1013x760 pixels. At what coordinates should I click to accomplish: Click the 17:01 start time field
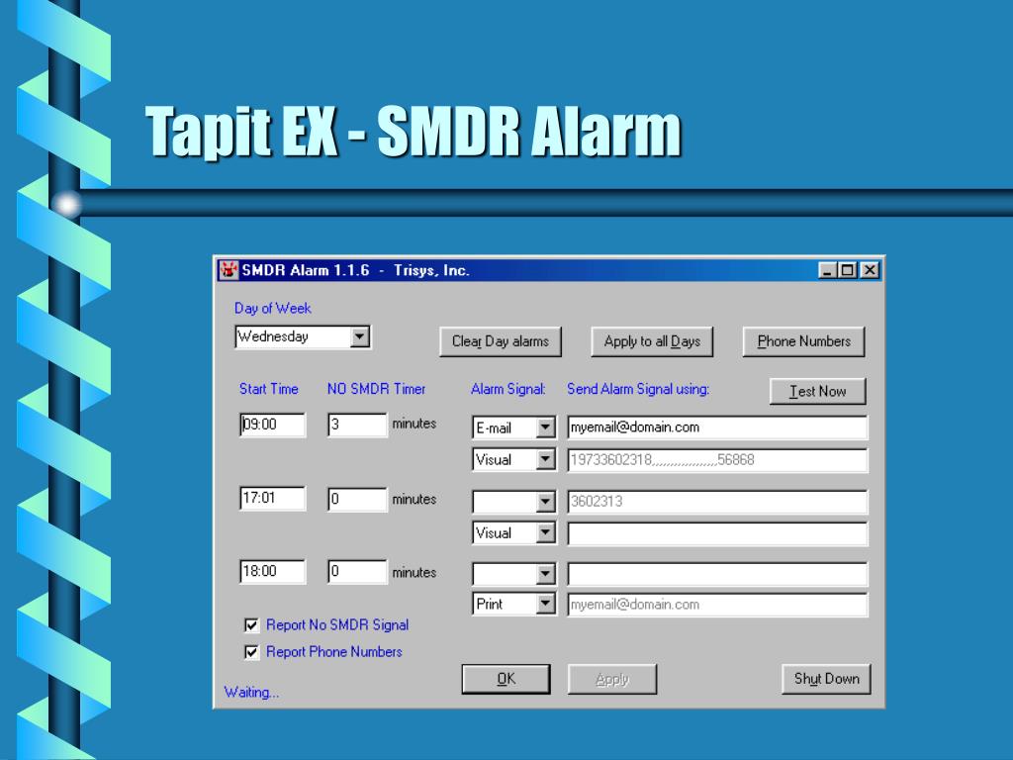click(272, 499)
